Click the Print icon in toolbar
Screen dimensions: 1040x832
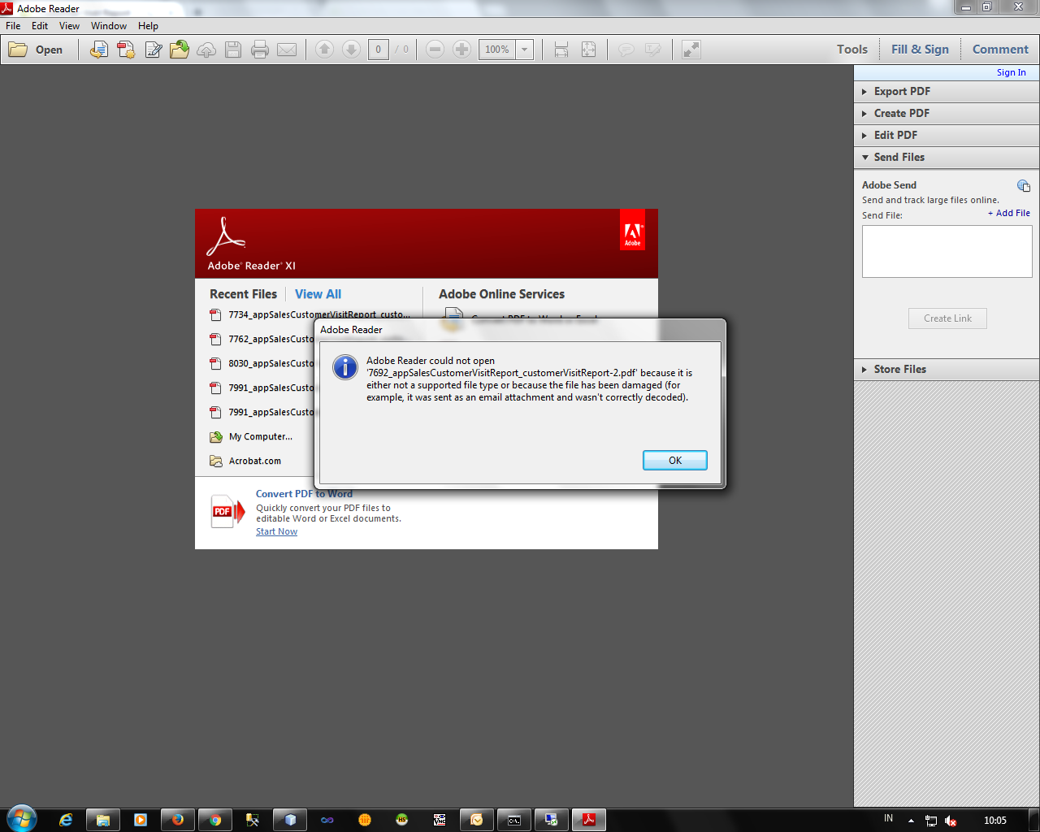pos(260,50)
